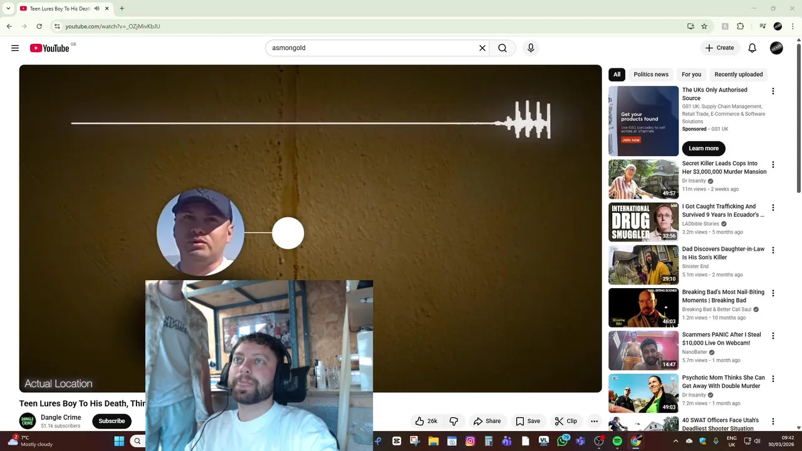802x451 pixels.
Task: Open Scammers PANIC After I Steal title
Action: [721, 339]
